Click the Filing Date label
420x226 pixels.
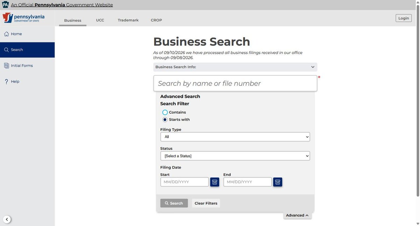(171, 167)
